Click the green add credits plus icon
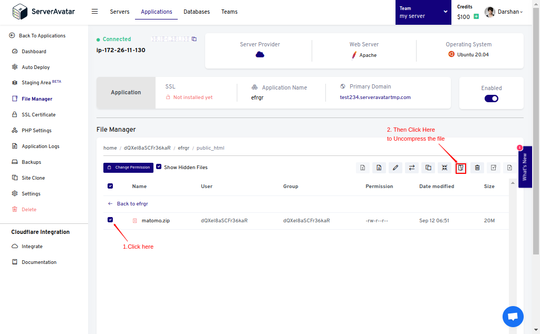540x334 pixels. click(476, 16)
